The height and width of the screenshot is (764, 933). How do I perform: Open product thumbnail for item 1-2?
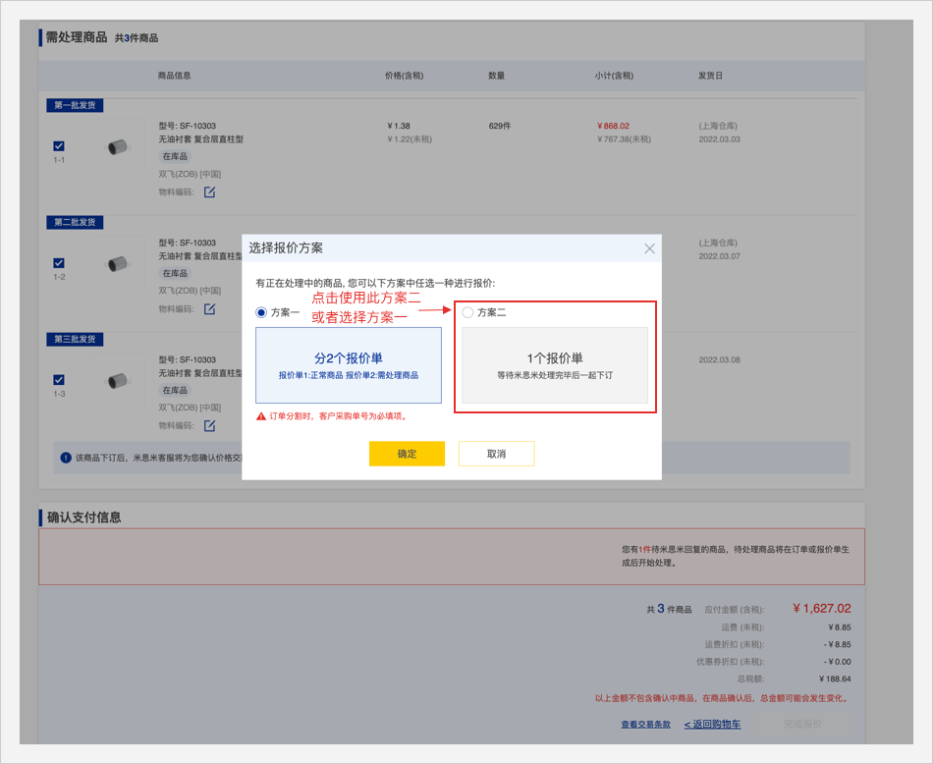(117, 263)
